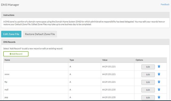Click trash icon for ftp record
171x101 pixels.
coord(159,82)
